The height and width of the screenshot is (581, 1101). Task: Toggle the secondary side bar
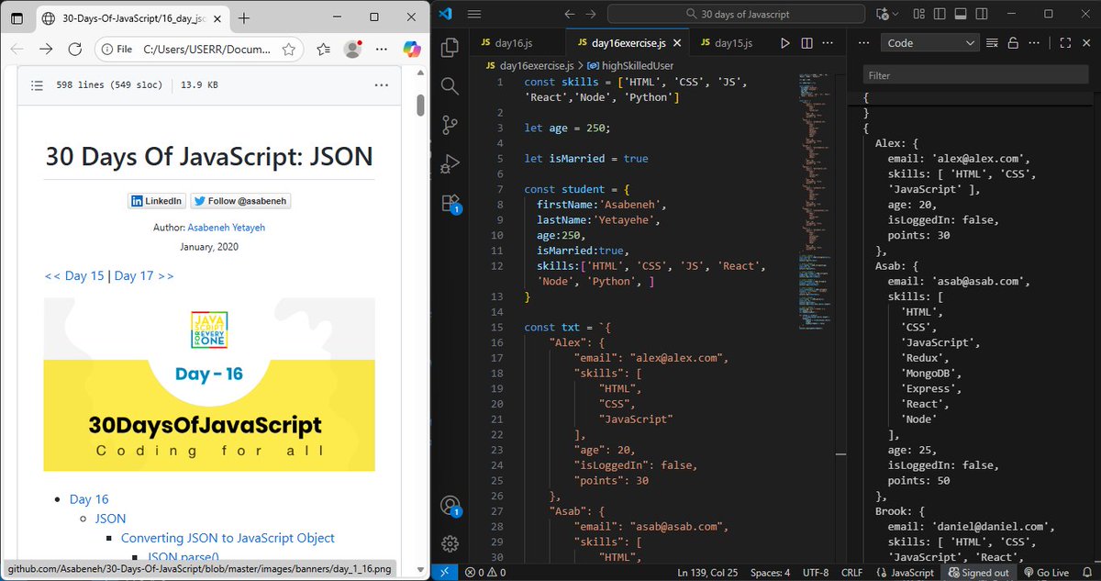tap(980, 14)
